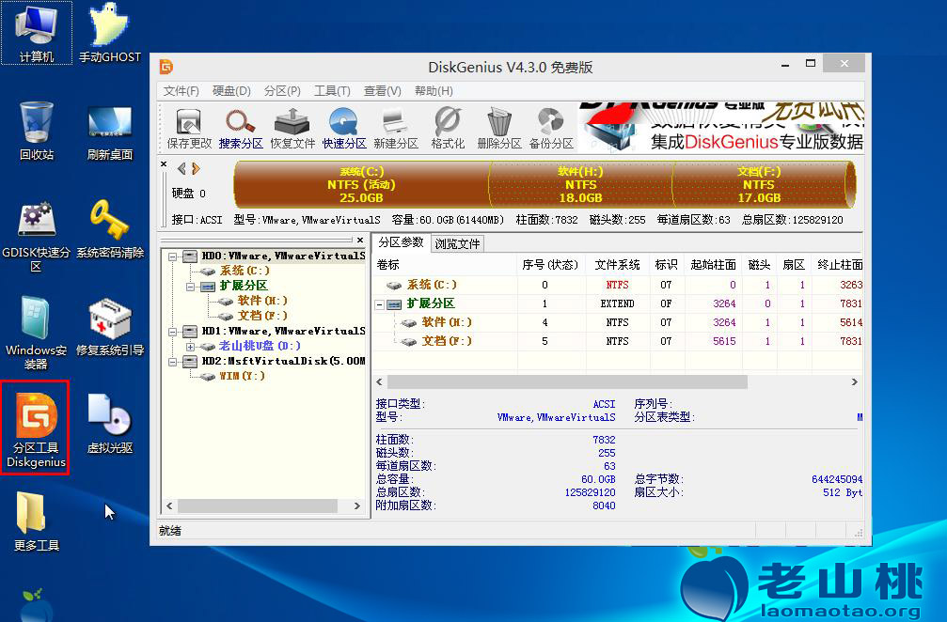The height and width of the screenshot is (622, 947).
Task: Click the 删除分区 trash icon
Action: pos(498,128)
